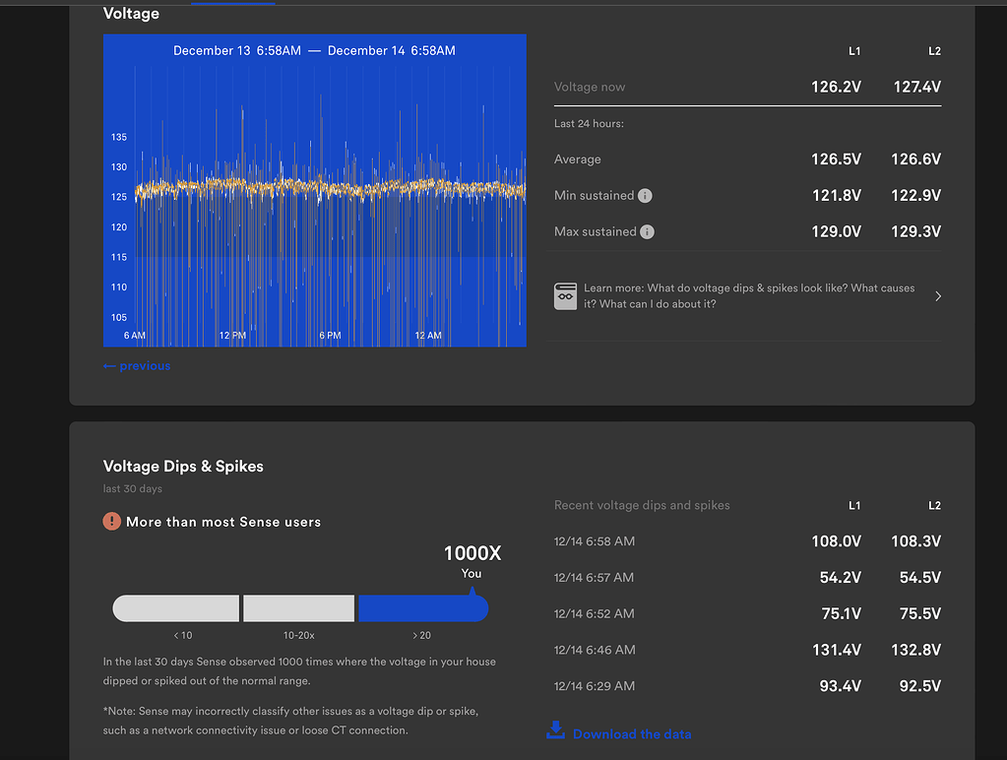This screenshot has width=1007, height=760.
Task: Select the 12/14 6:58 AM dip entry
Action: point(595,541)
